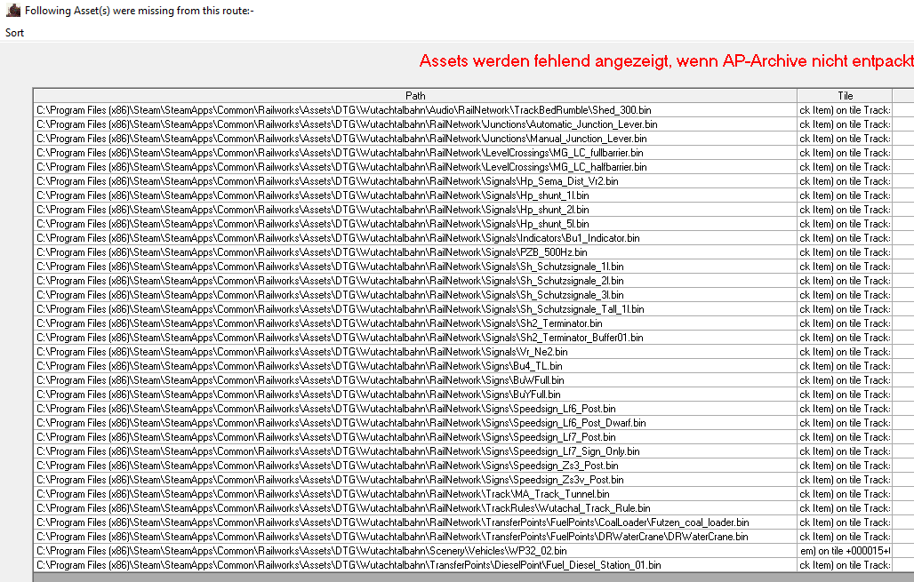Image resolution: width=914 pixels, height=582 pixels.
Task: Sort the table by the Tile column header
Action: tap(845, 96)
